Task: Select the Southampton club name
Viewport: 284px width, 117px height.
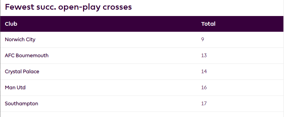Action: pyautogui.click(x=22, y=104)
